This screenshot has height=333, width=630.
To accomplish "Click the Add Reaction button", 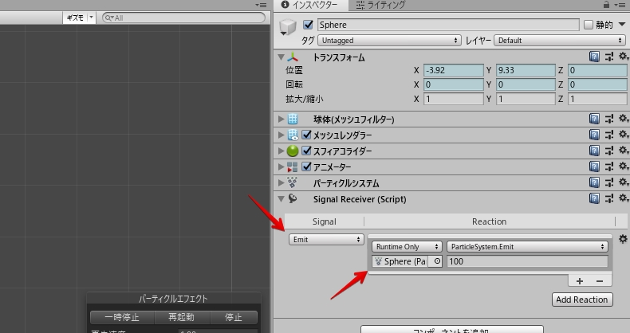I will pyautogui.click(x=582, y=300).
